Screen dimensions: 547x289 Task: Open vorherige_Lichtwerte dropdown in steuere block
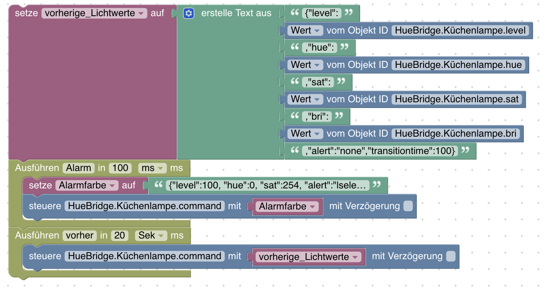point(309,257)
